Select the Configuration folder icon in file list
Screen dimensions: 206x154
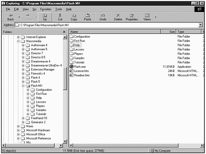pos(72,36)
